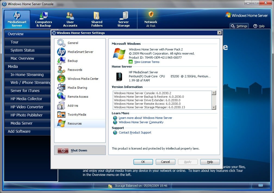Open HP Photo Publisher sidebar item
This screenshot has width=274, height=193.
pos(28,115)
